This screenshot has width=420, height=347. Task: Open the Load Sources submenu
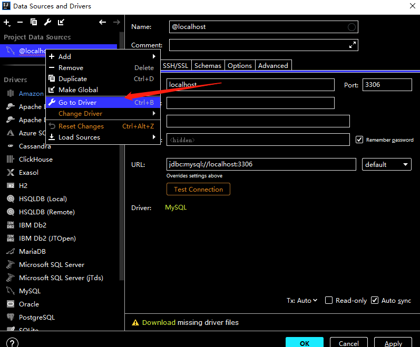[103, 137]
